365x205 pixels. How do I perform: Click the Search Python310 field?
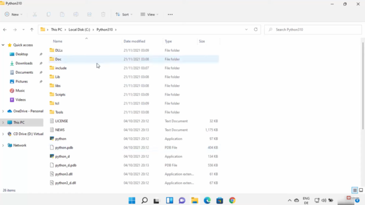(x=313, y=30)
